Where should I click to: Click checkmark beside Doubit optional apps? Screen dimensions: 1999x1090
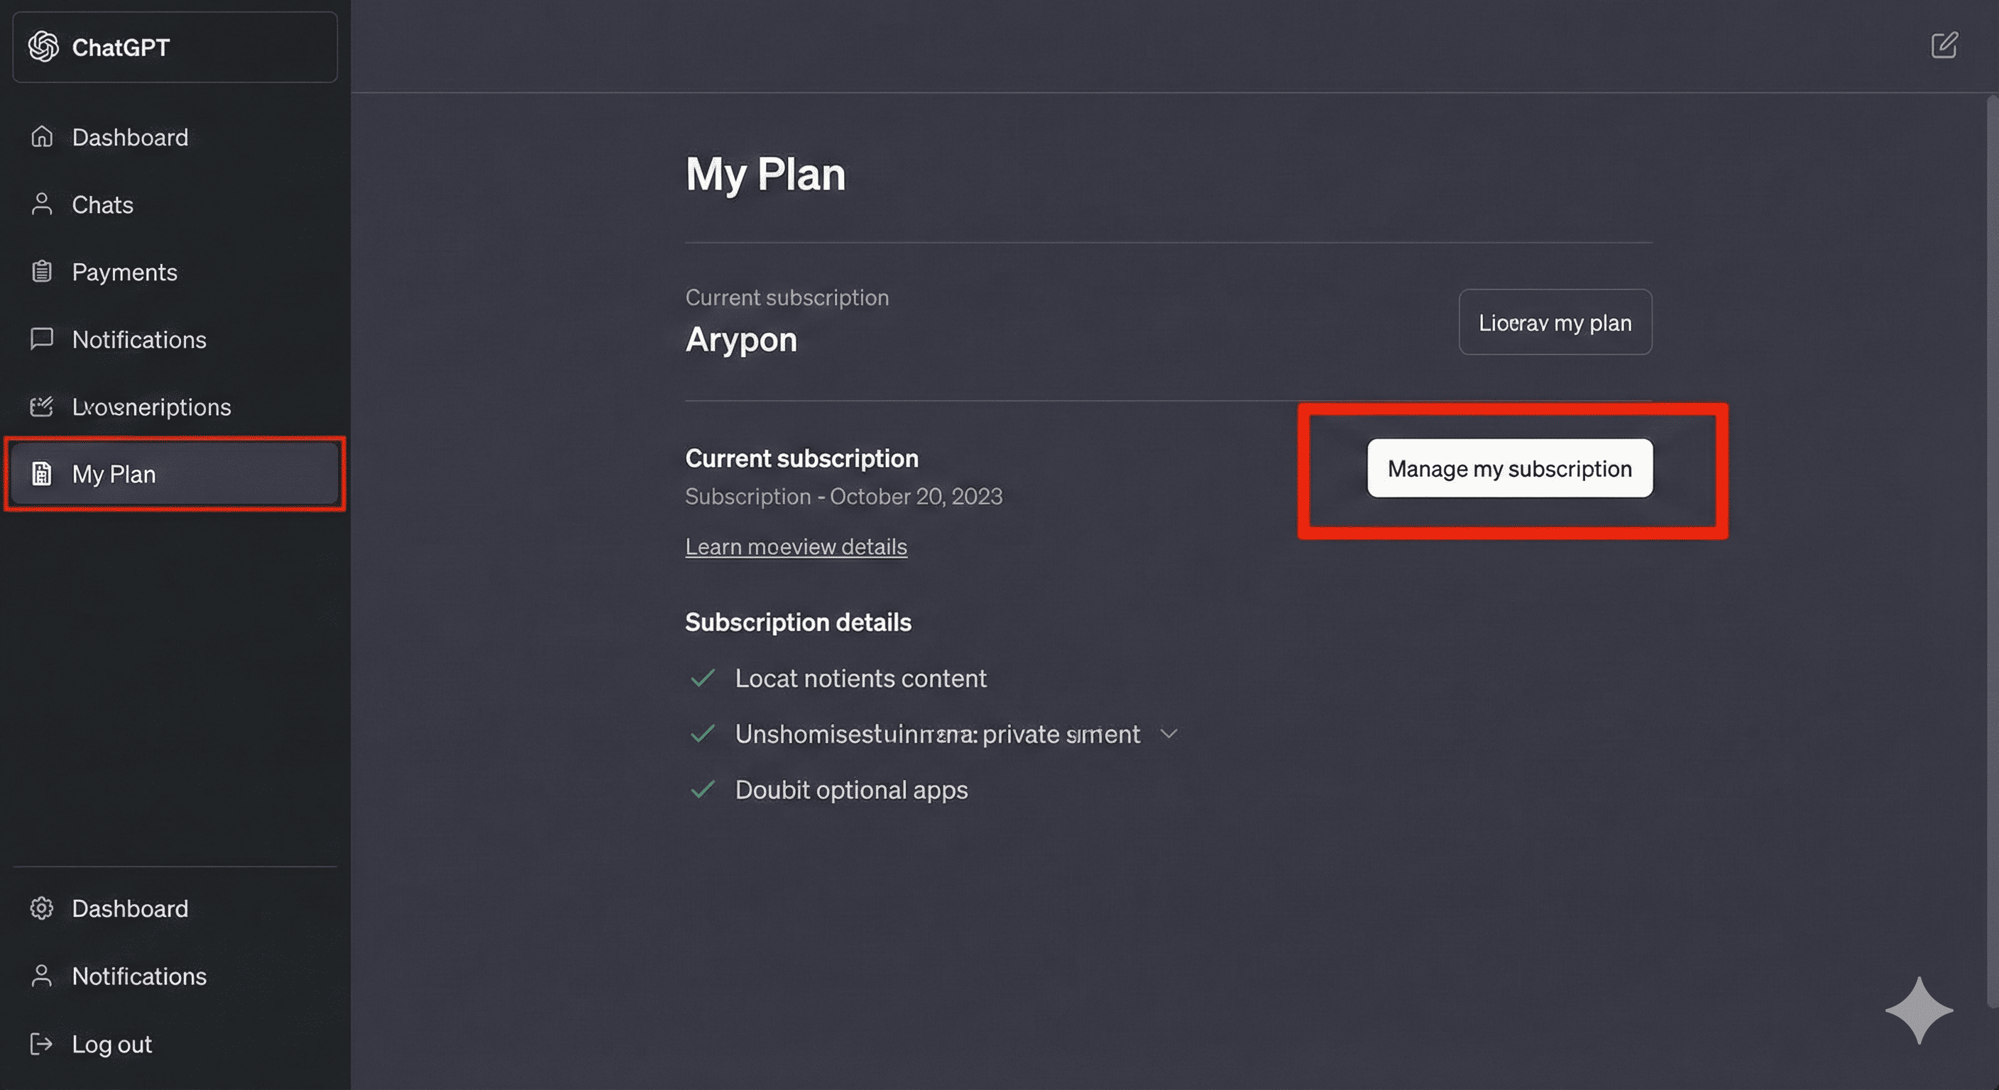702,790
